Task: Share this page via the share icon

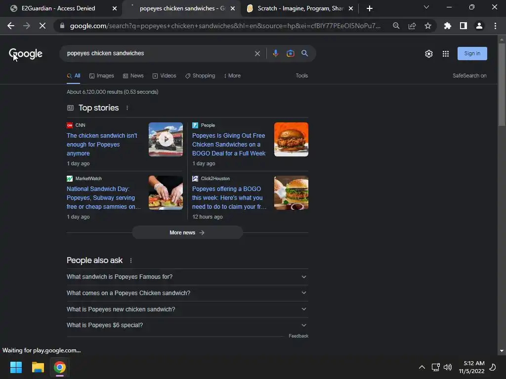Action: click(x=412, y=26)
